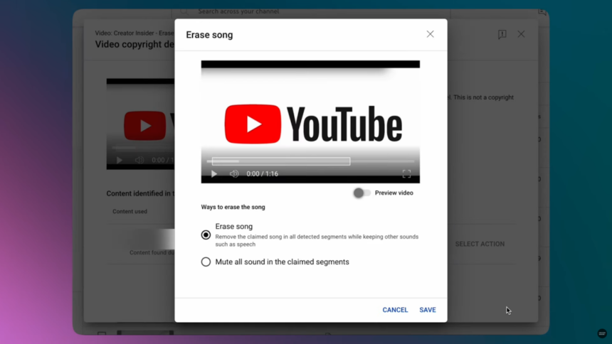
Task: Mute volume in Erase song player
Action: point(234,174)
